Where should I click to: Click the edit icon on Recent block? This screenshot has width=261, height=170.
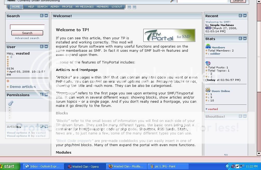coord(240,16)
